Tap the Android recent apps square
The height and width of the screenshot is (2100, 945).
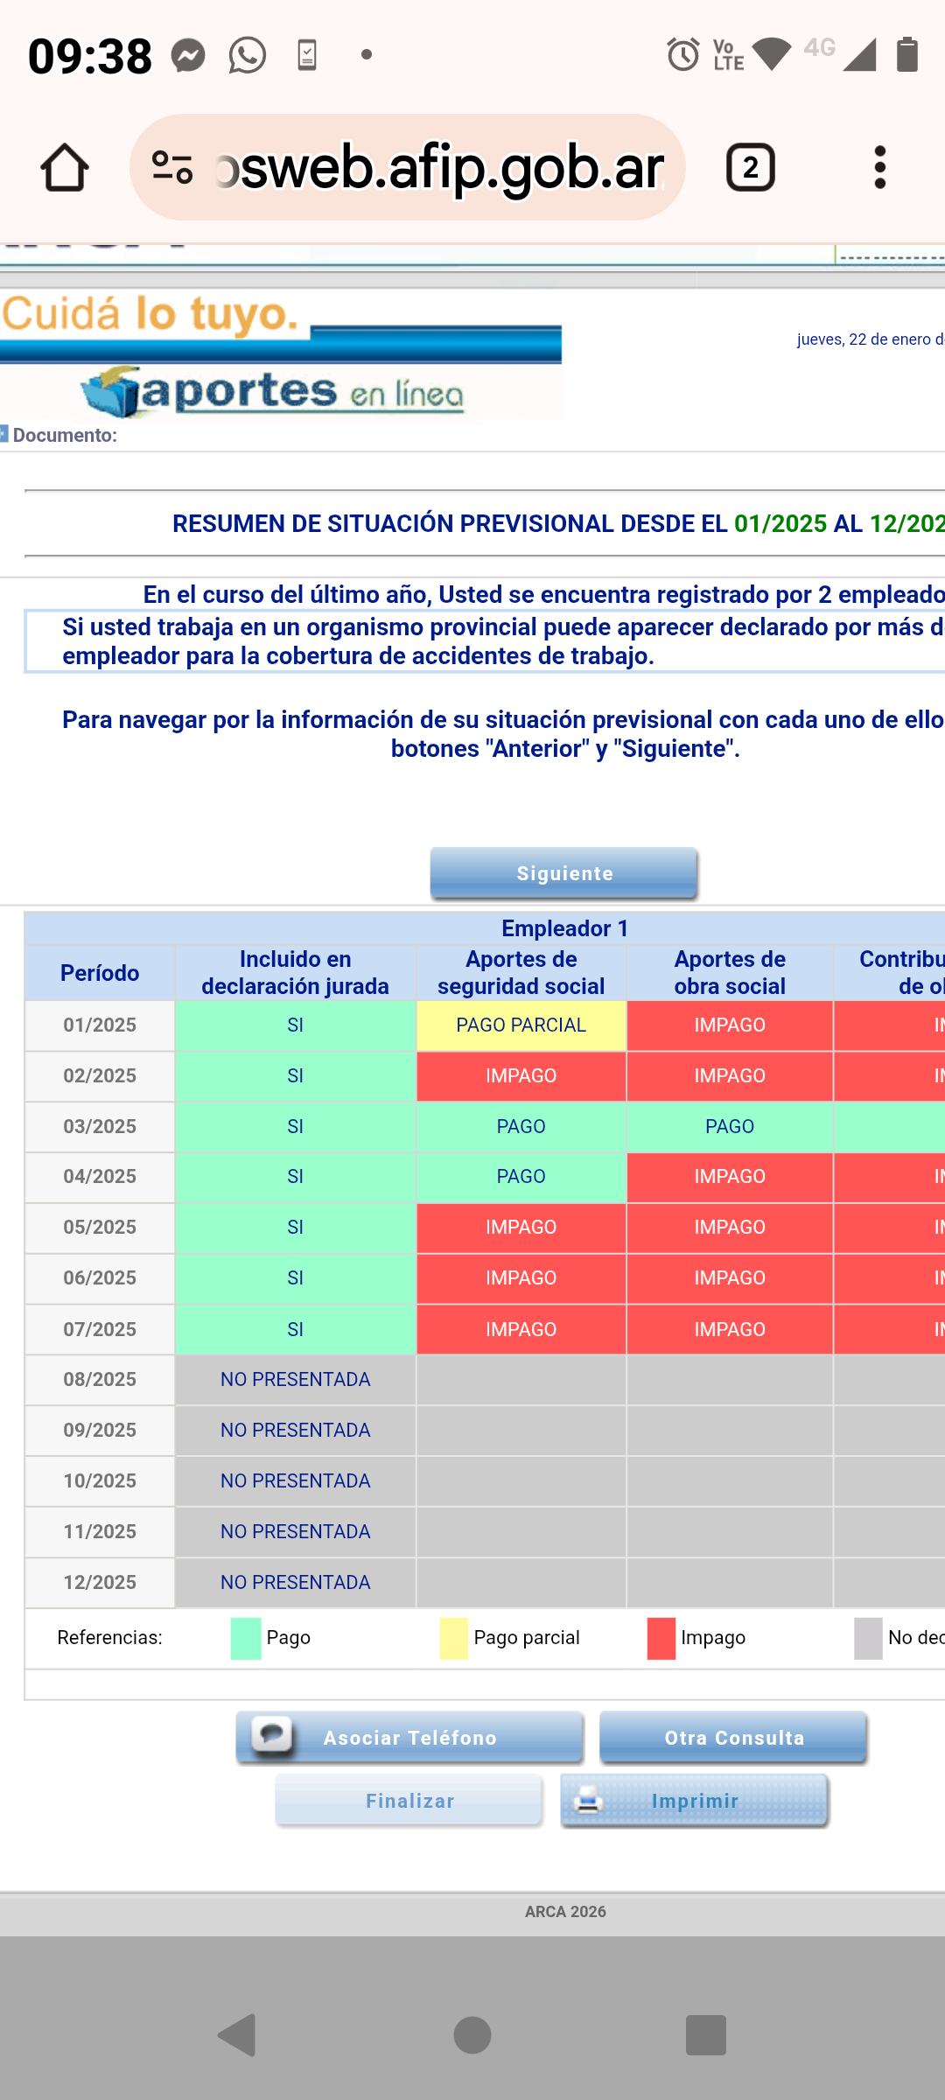pyautogui.click(x=706, y=2034)
